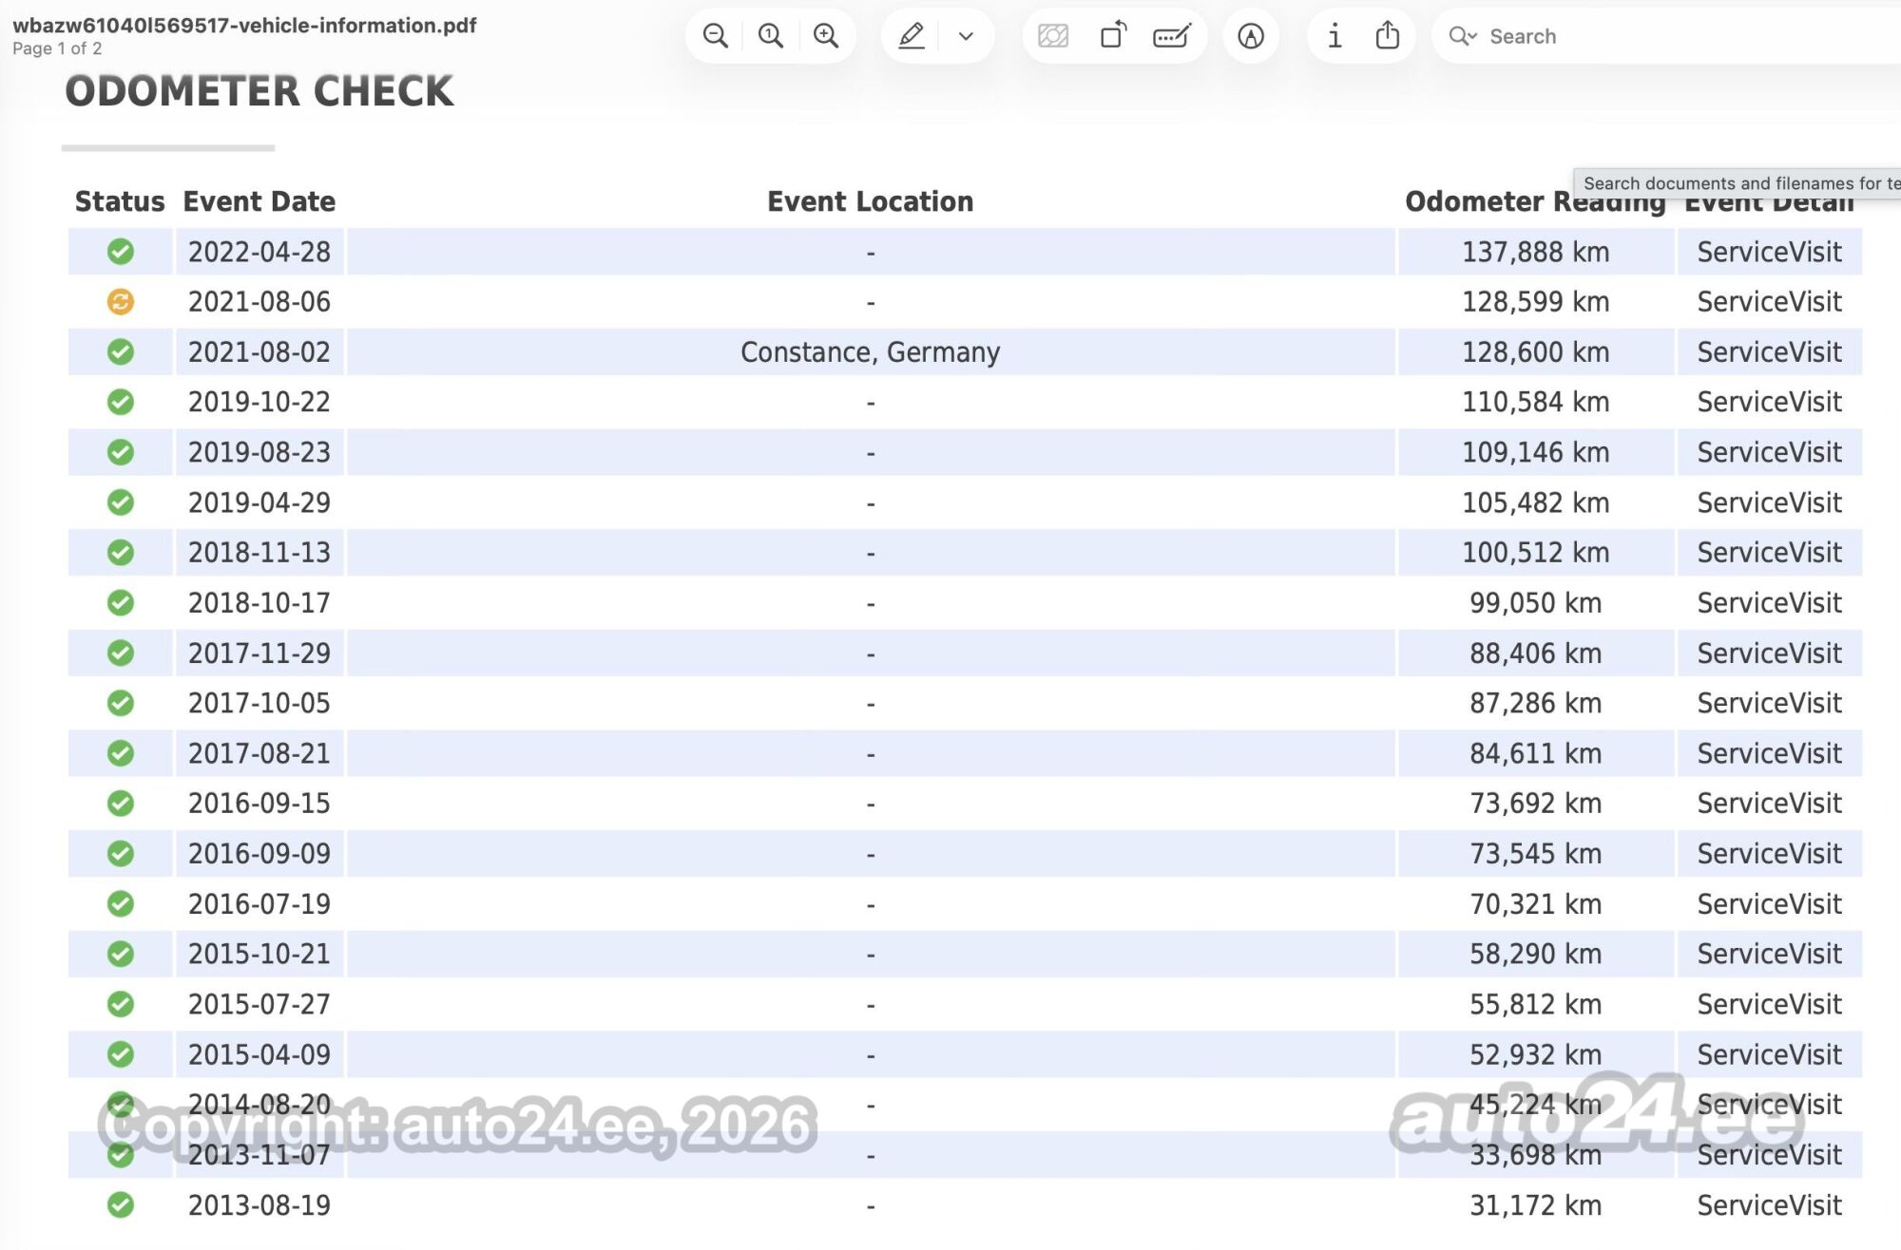Image resolution: width=1901 pixels, height=1250 pixels.
Task: Click the document filename title
Action: coord(244,26)
